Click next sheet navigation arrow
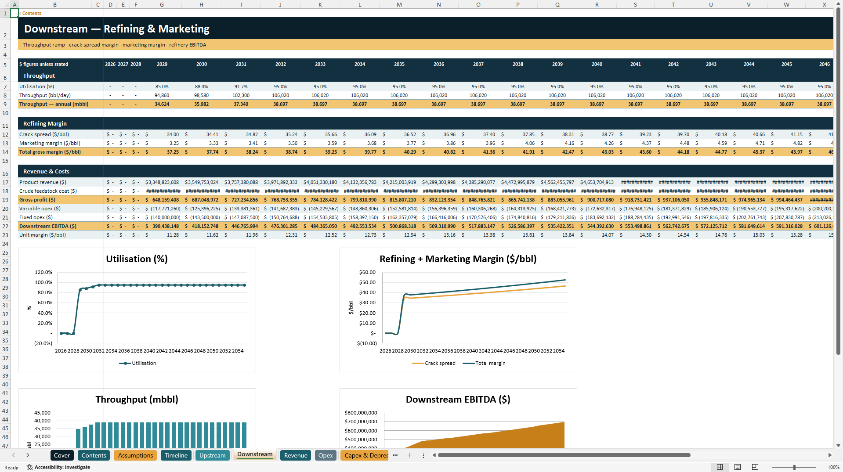Viewport: 843px width, 472px height. coord(28,455)
